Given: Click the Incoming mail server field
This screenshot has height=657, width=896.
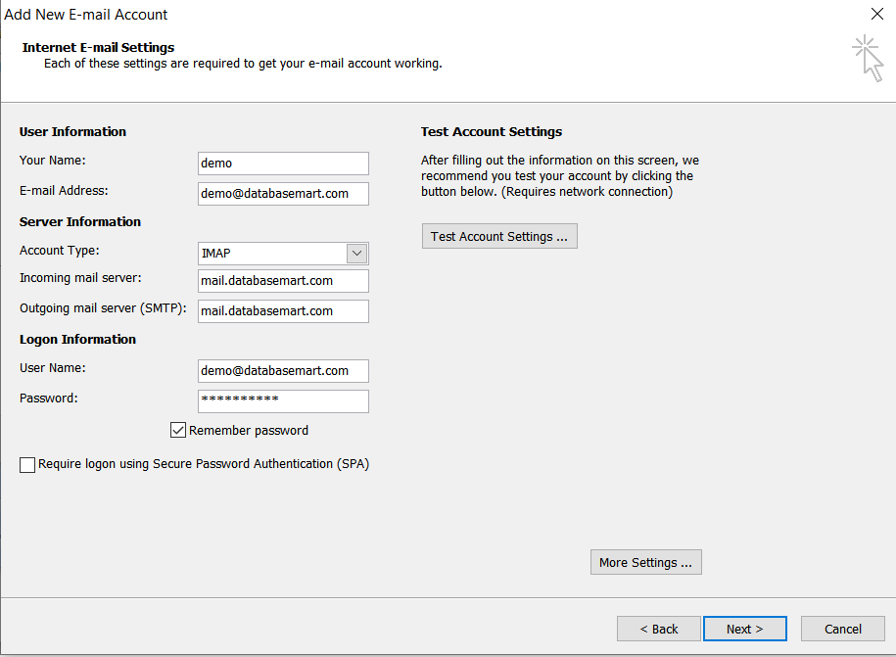Looking at the screenshot, I should (x=282, y=280).
